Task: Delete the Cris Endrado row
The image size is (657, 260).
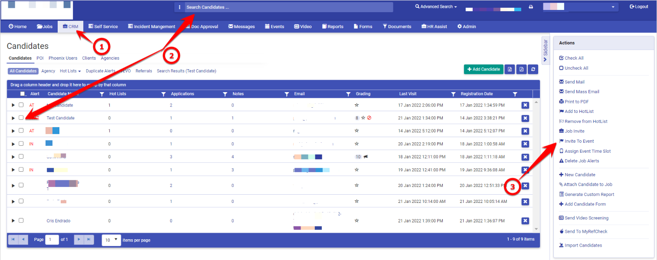Action: coord(525,221)
